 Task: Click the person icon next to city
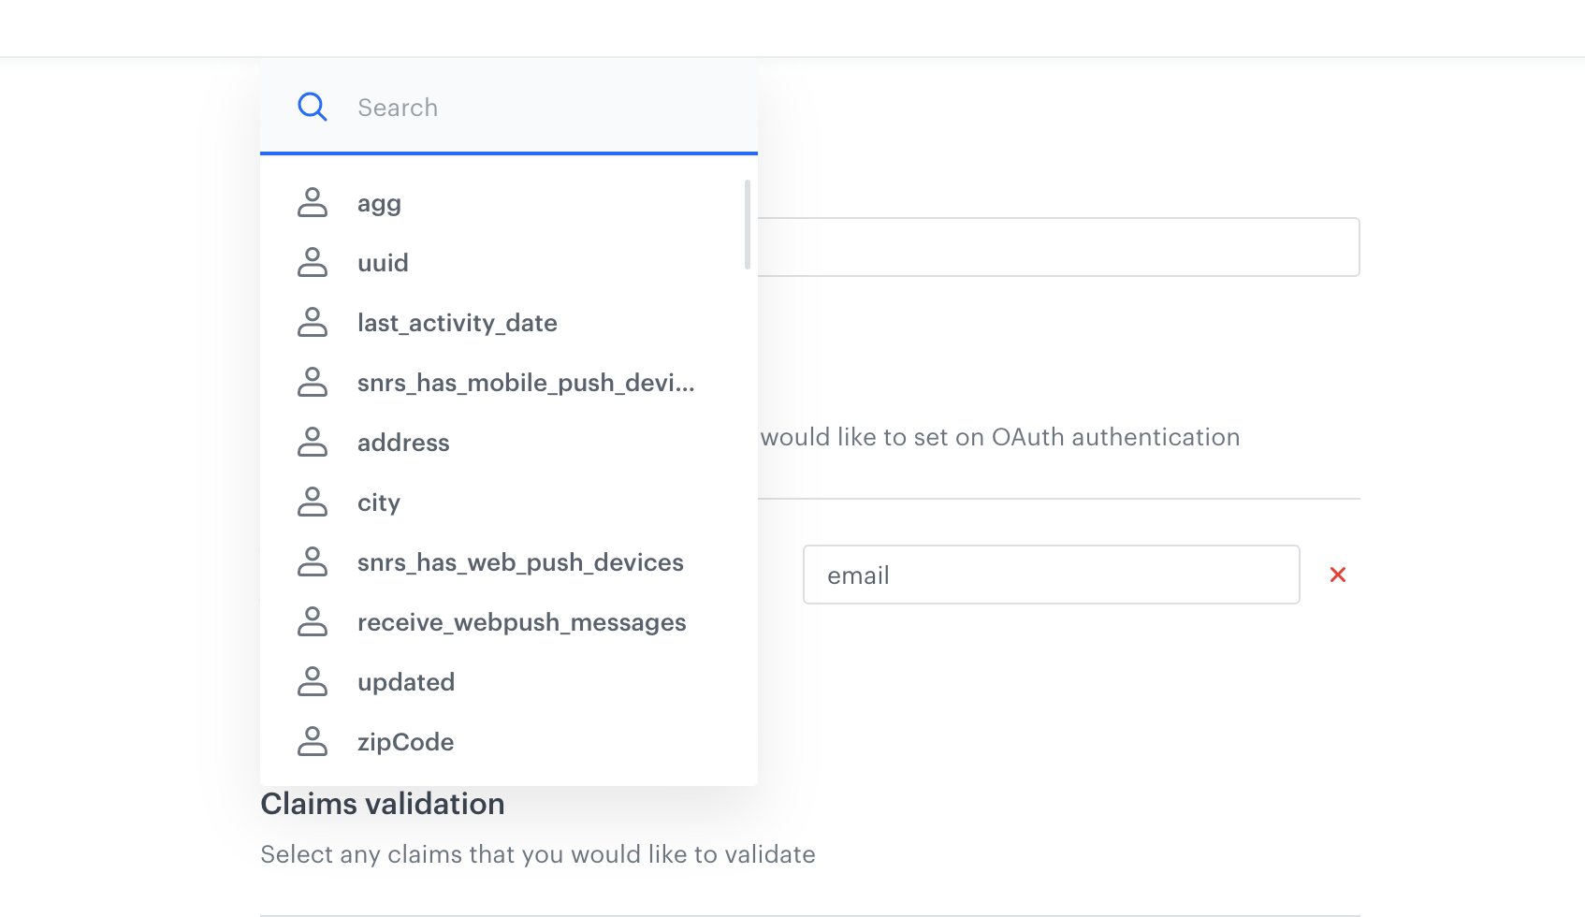click(x=313, y=502)
